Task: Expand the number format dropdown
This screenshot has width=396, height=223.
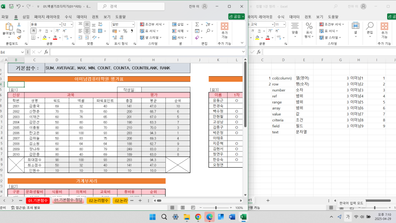Action: tap(134, 25)
